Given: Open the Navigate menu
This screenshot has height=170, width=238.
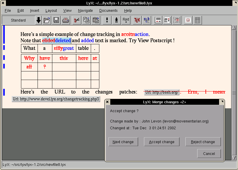Looking at the screenshot, I should pos(85,11).
